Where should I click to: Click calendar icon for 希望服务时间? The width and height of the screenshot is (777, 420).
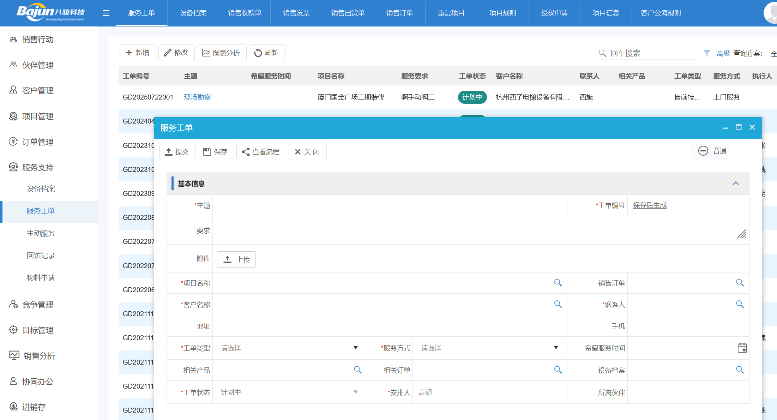click(x=742, y=348)
